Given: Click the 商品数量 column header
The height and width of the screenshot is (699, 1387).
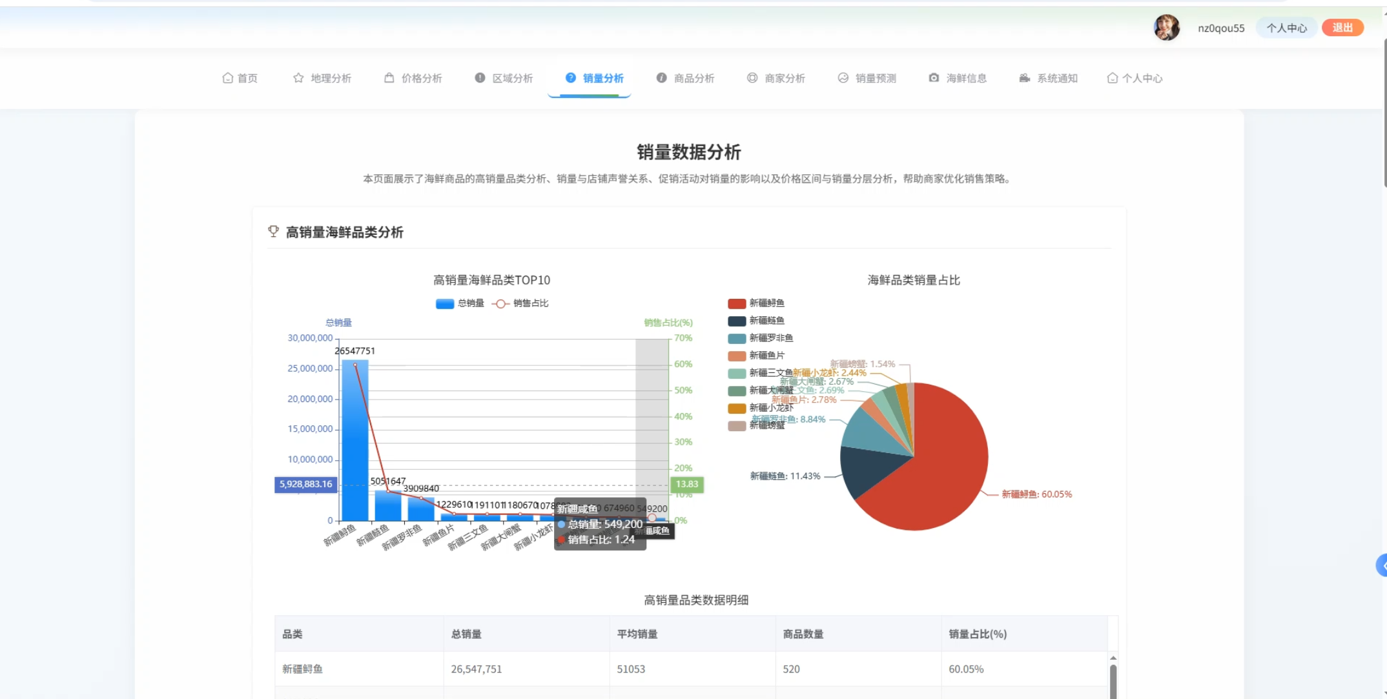Looking at the screenshot, I should [x=858, y=634].
